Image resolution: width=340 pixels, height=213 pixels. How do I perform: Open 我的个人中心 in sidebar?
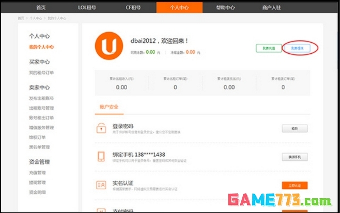41,47
